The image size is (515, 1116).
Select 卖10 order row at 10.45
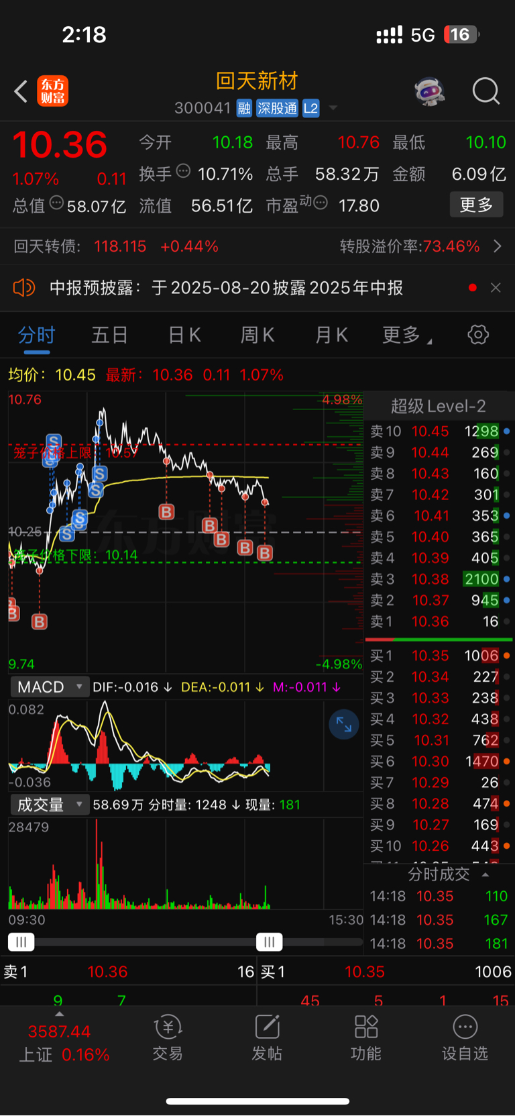[x=440, y=432]
